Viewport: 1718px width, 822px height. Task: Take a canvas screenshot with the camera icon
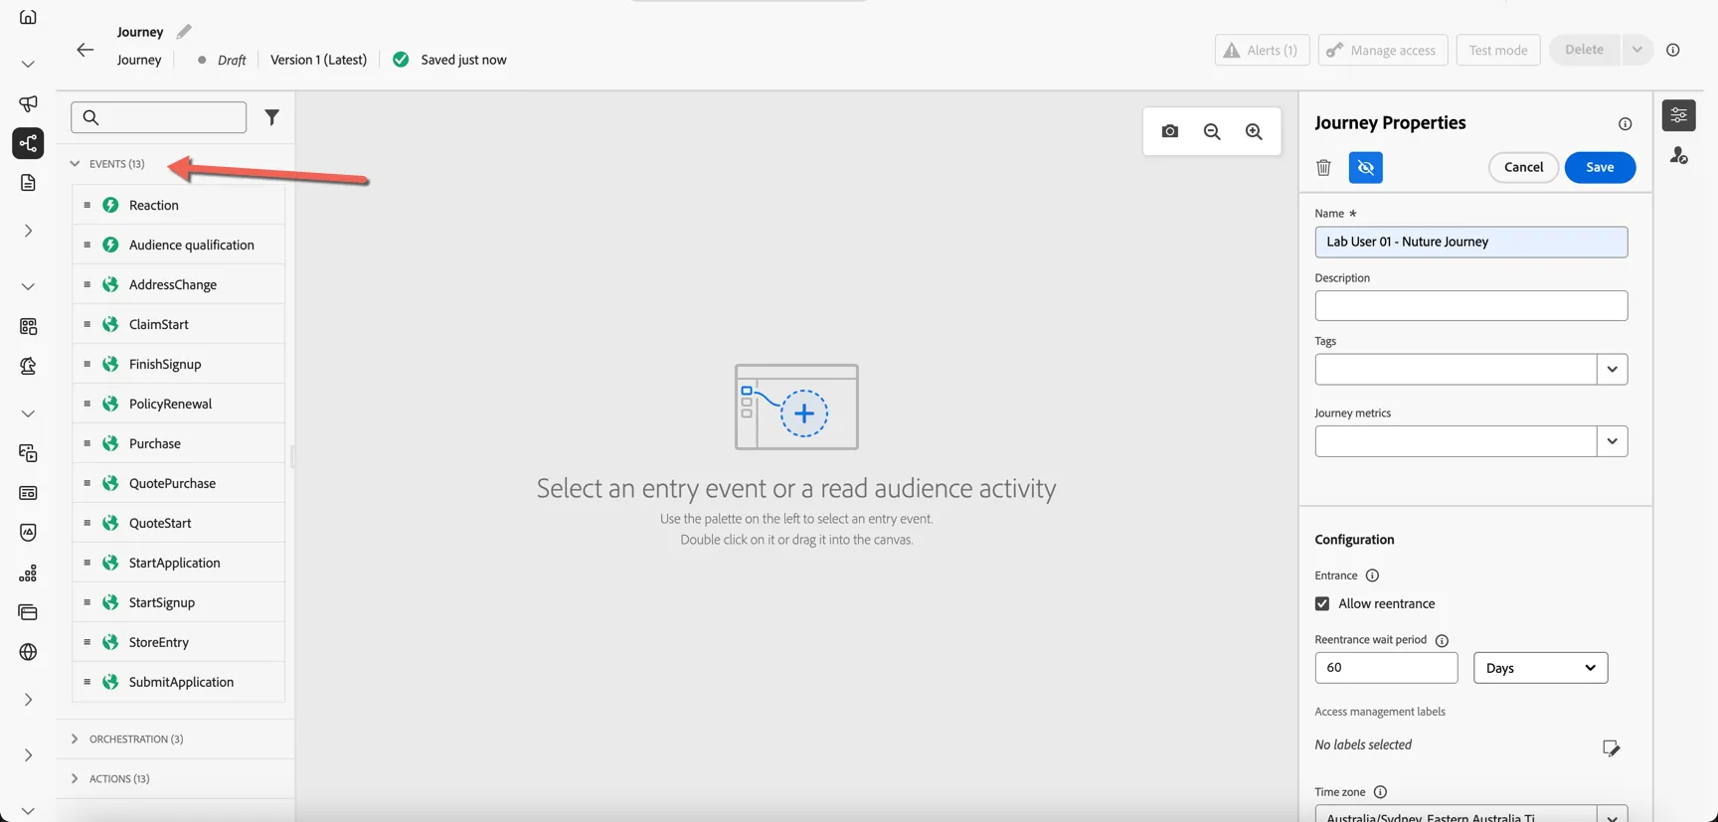[x=1170, y=131]
